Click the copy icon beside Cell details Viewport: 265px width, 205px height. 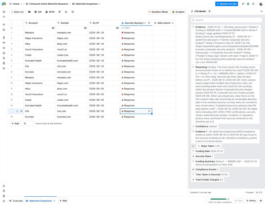point(209,11)
